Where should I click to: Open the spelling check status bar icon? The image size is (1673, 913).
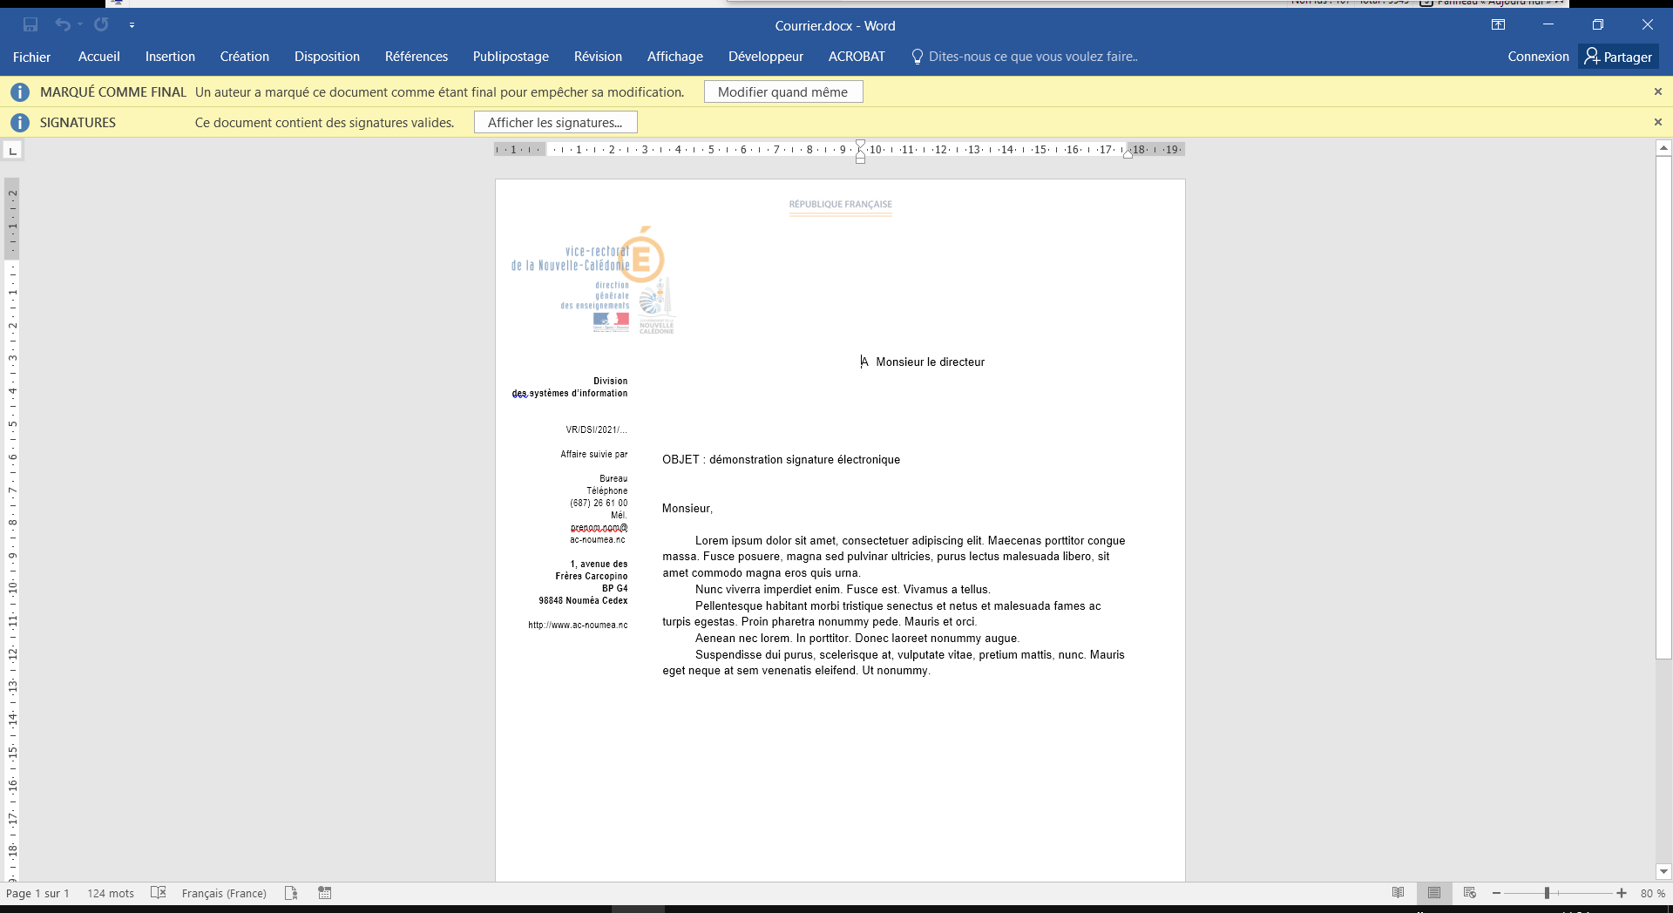[x=158, y=893]
